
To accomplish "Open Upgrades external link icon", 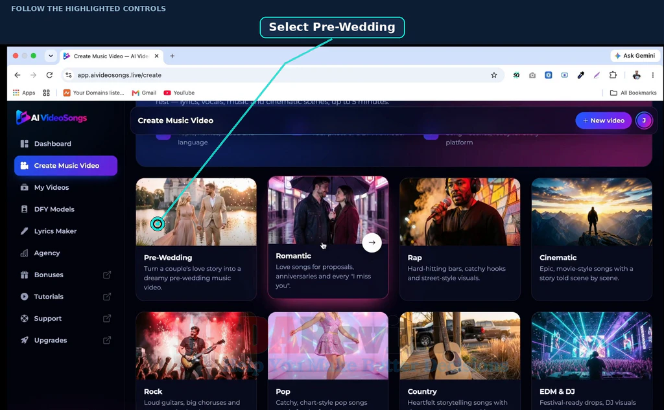I will click(x=107, y=340).
